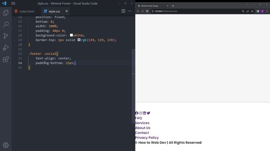The image size is (270, 151).
Task: Click the Instagram icon in footer
Action: [x=140, y=113]
